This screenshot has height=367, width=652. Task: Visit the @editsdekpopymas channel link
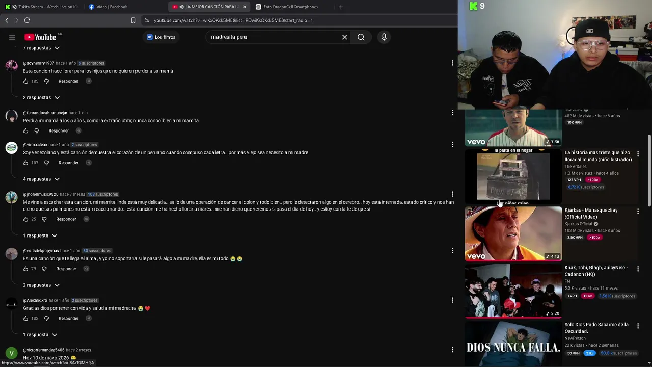(x=41, y=251)
